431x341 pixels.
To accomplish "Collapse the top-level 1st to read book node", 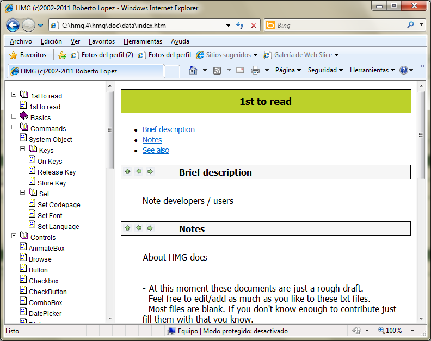I will pyautogui.click(x=14, y=94).
